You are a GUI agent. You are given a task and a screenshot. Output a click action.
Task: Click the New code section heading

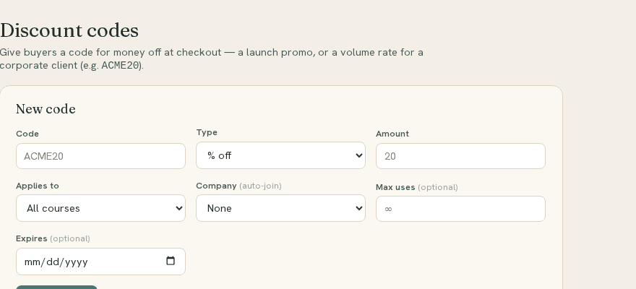[x=46, y=109]
